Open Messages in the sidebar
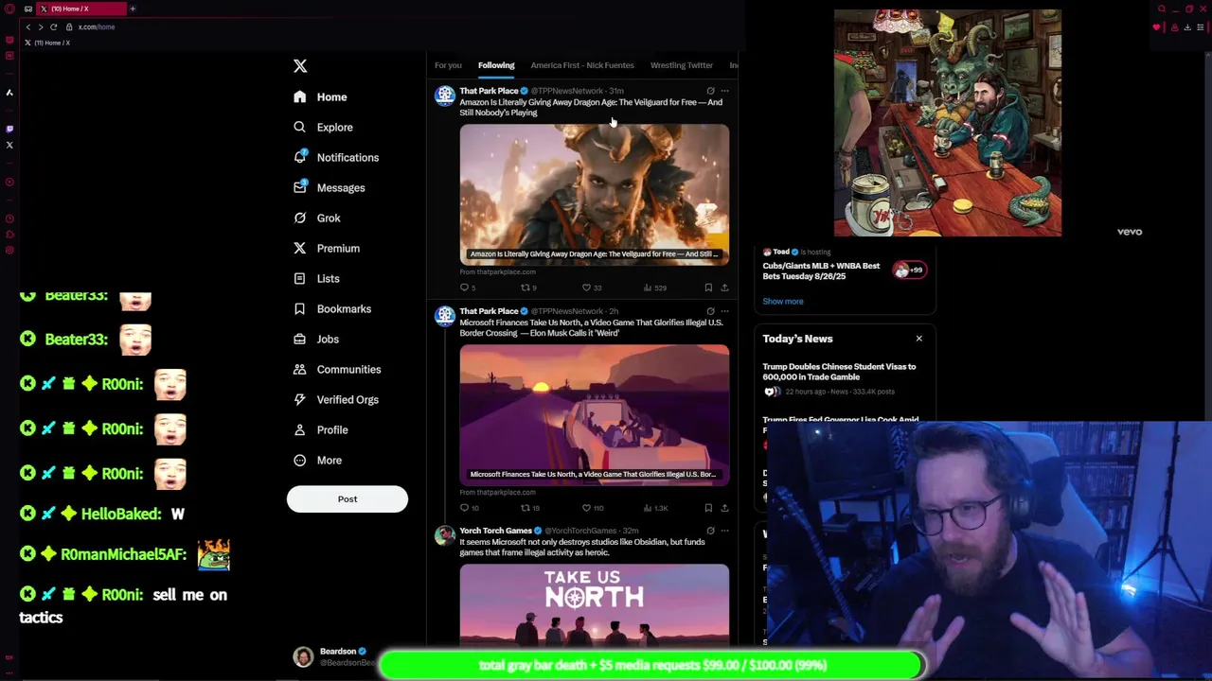This screenshot has width=1212, height=681. 330,187
